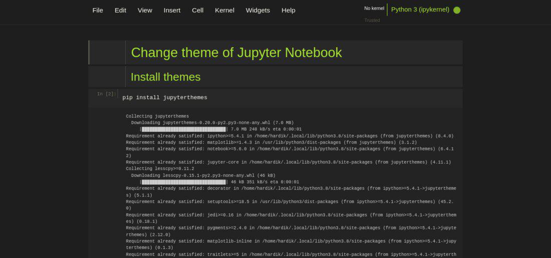The height and width of the screenshot is (258, 551).
Task: Click the 46 kB lesscpy download progress bar
Action: 184,182
